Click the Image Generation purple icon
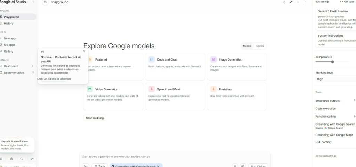 [213, 59]
